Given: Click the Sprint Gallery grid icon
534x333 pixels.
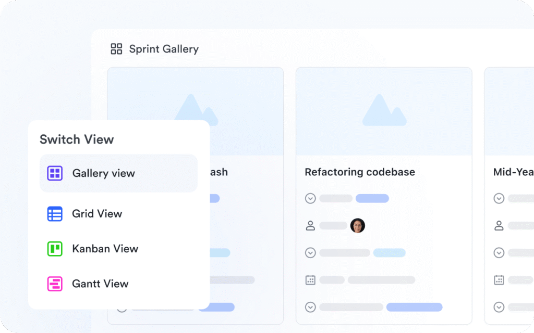Looking at the screenshot, I should pyautogui.click(x=116, y=49).
